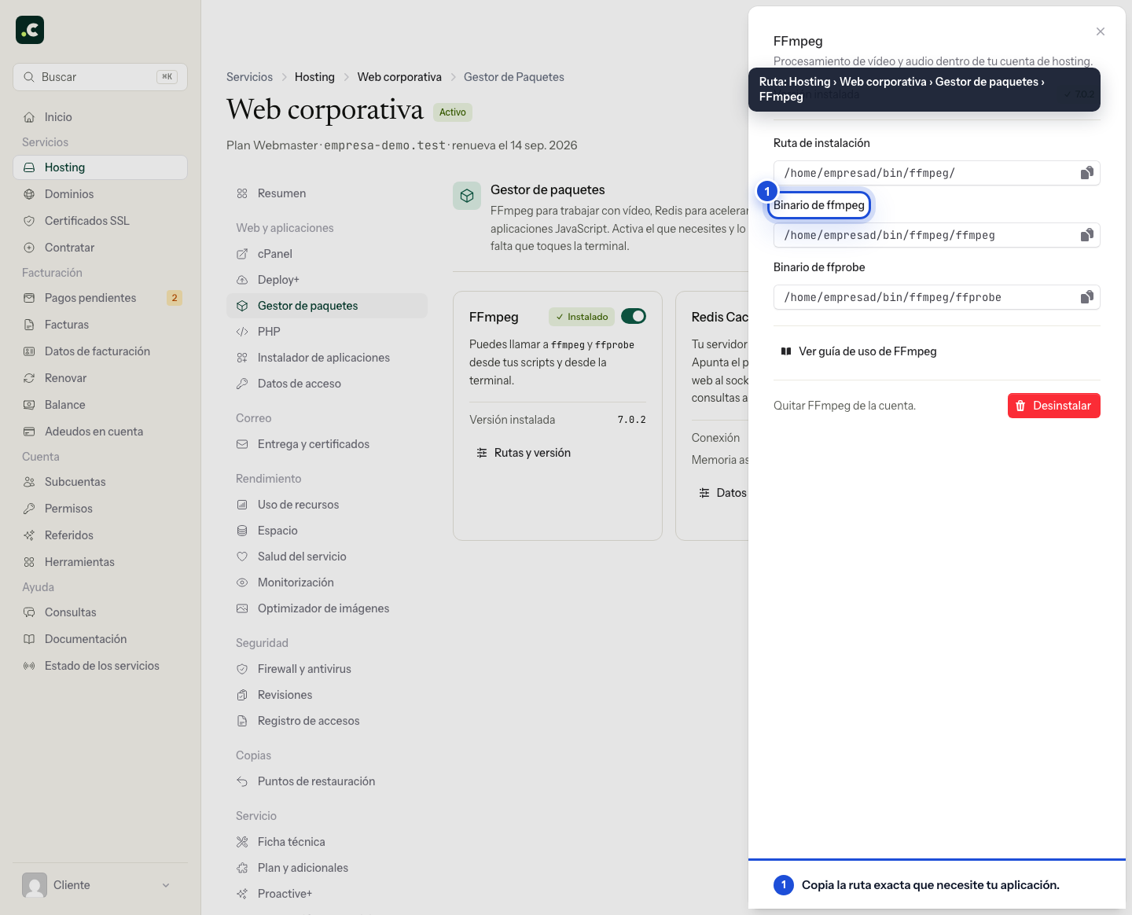Click the Activo status badge
The height and width of the screenshot is (915, 1132).
[453, 112]
